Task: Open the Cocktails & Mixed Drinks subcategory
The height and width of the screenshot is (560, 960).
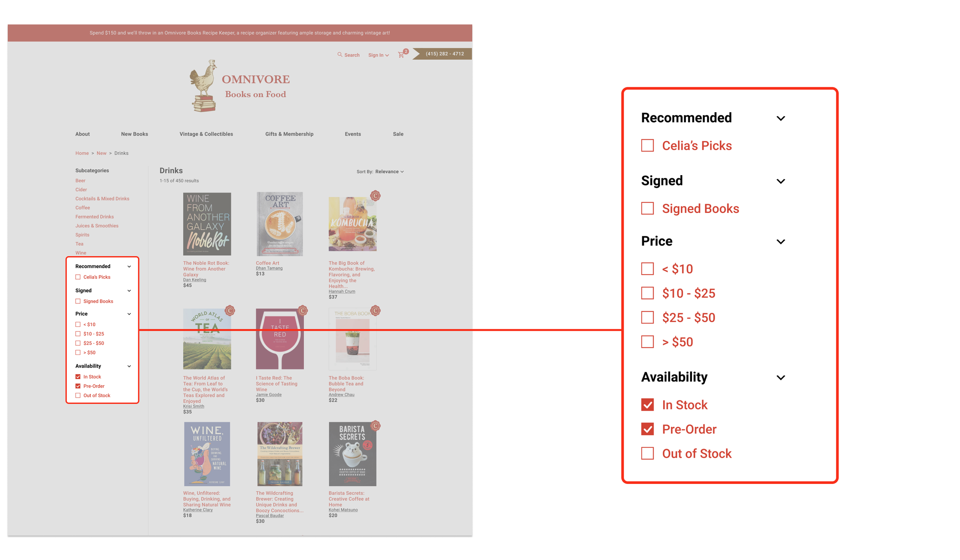Action: (x=102, y=199)
